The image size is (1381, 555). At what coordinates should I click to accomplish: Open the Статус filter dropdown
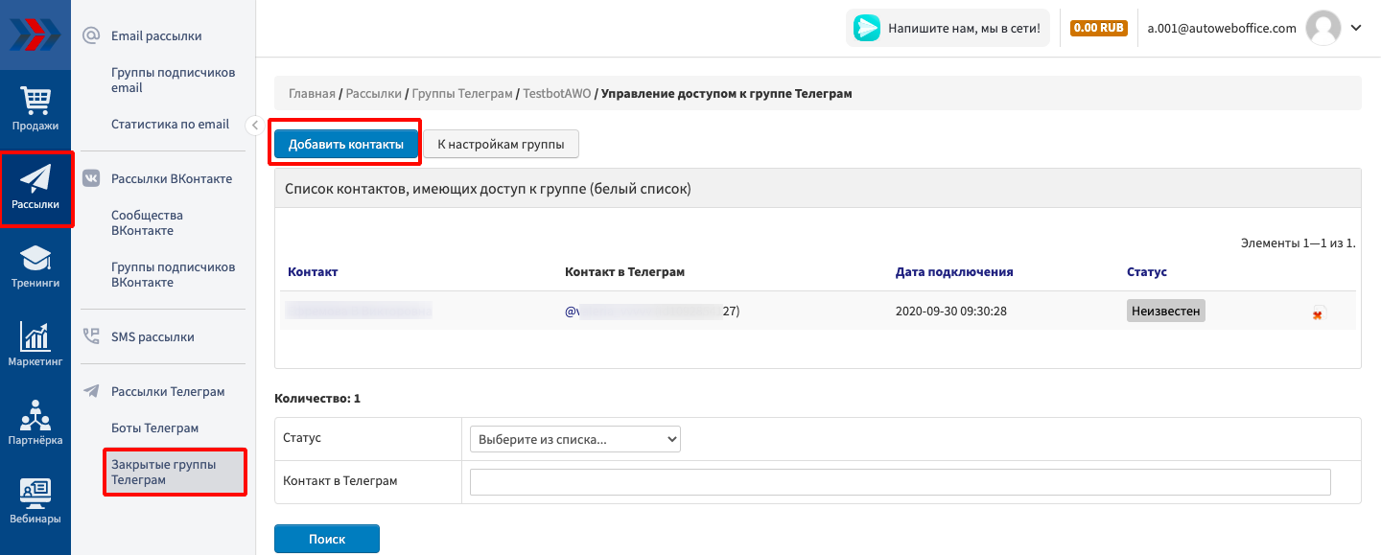[574, 440]
